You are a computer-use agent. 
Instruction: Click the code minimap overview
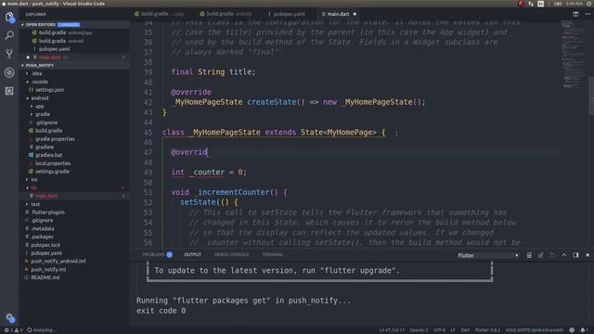click(x=574, y=55)
